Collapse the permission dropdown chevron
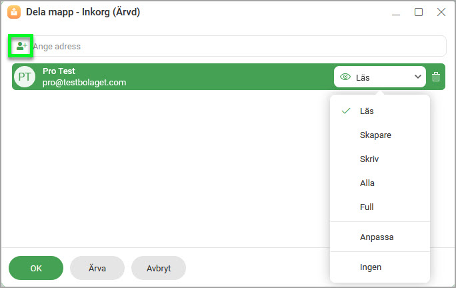 (x=417, y=77)
